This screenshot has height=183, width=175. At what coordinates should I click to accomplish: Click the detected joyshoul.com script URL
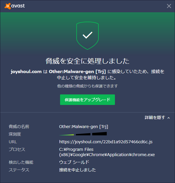pyautogui.click(x=106, y=142)
